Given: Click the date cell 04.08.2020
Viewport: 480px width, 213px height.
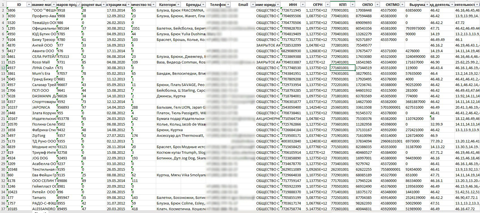Looking at the screenshot, I should 119,62.
